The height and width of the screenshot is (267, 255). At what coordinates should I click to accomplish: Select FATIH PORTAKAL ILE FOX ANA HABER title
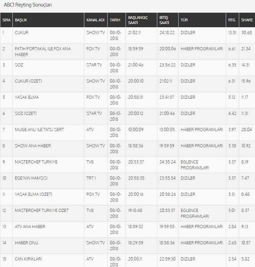(x=43, y=52)
